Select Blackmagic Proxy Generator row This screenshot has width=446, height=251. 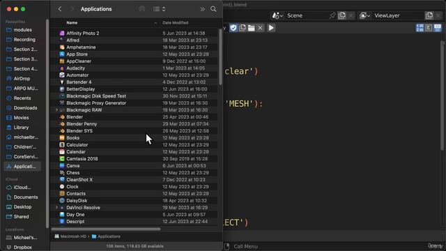pyautogui.click(x=134, y=103)
